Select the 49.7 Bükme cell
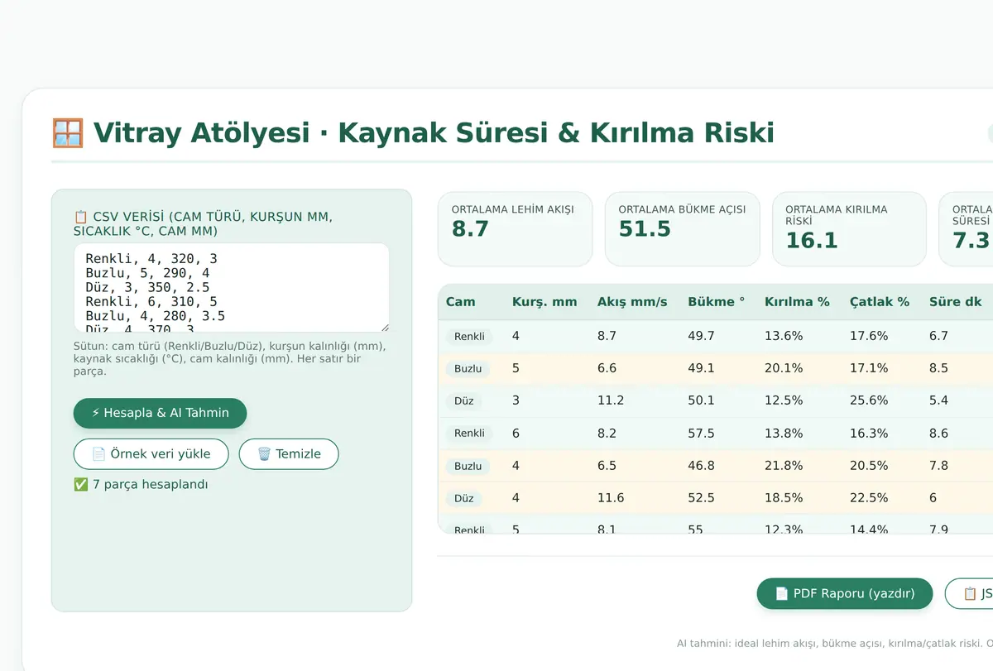This screenshot has height=671, width=993. point(701,336)
